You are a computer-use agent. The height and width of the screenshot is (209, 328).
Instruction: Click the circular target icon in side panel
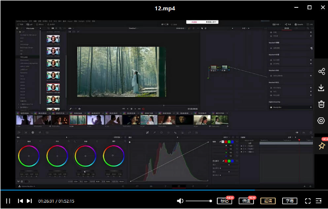(321, 121)
